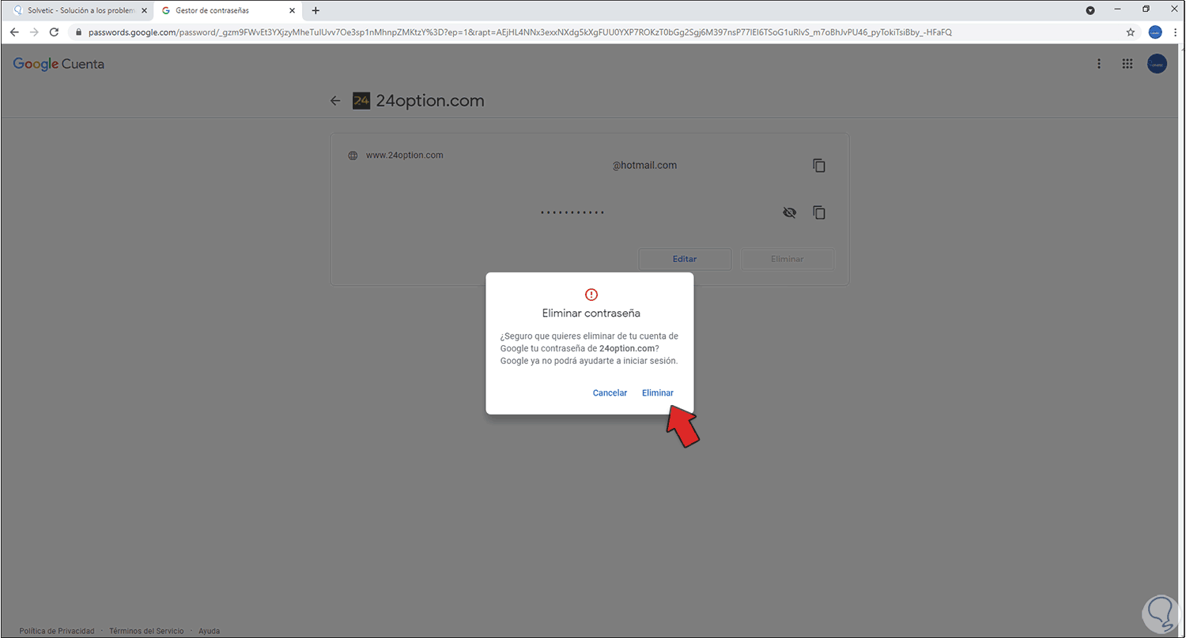This screenshot has width=1186, height=638.
Task: Toggle password visibility eye icon
Action: tap(789, 212)
